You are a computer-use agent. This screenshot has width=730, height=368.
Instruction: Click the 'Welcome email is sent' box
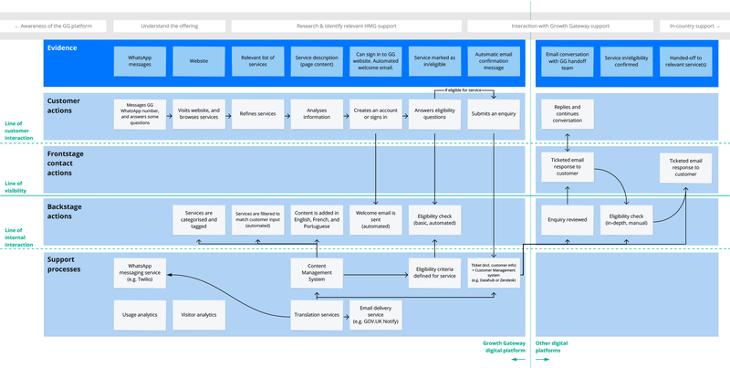[376, 219]
